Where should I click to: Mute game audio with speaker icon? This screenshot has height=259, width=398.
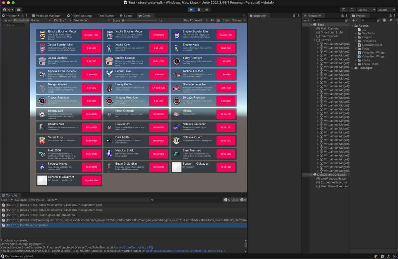pos(212,20)
